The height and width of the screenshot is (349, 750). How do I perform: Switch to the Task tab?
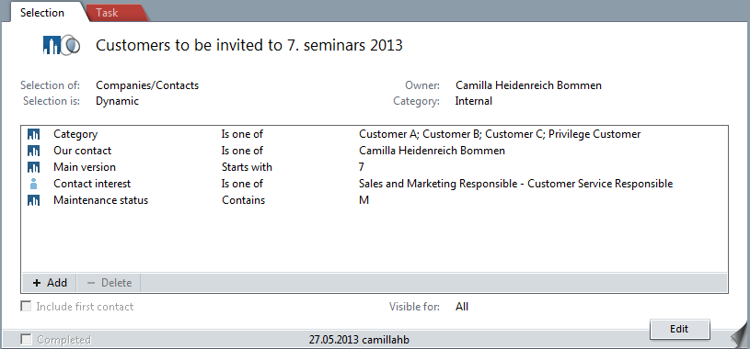[x=107, y=13]
